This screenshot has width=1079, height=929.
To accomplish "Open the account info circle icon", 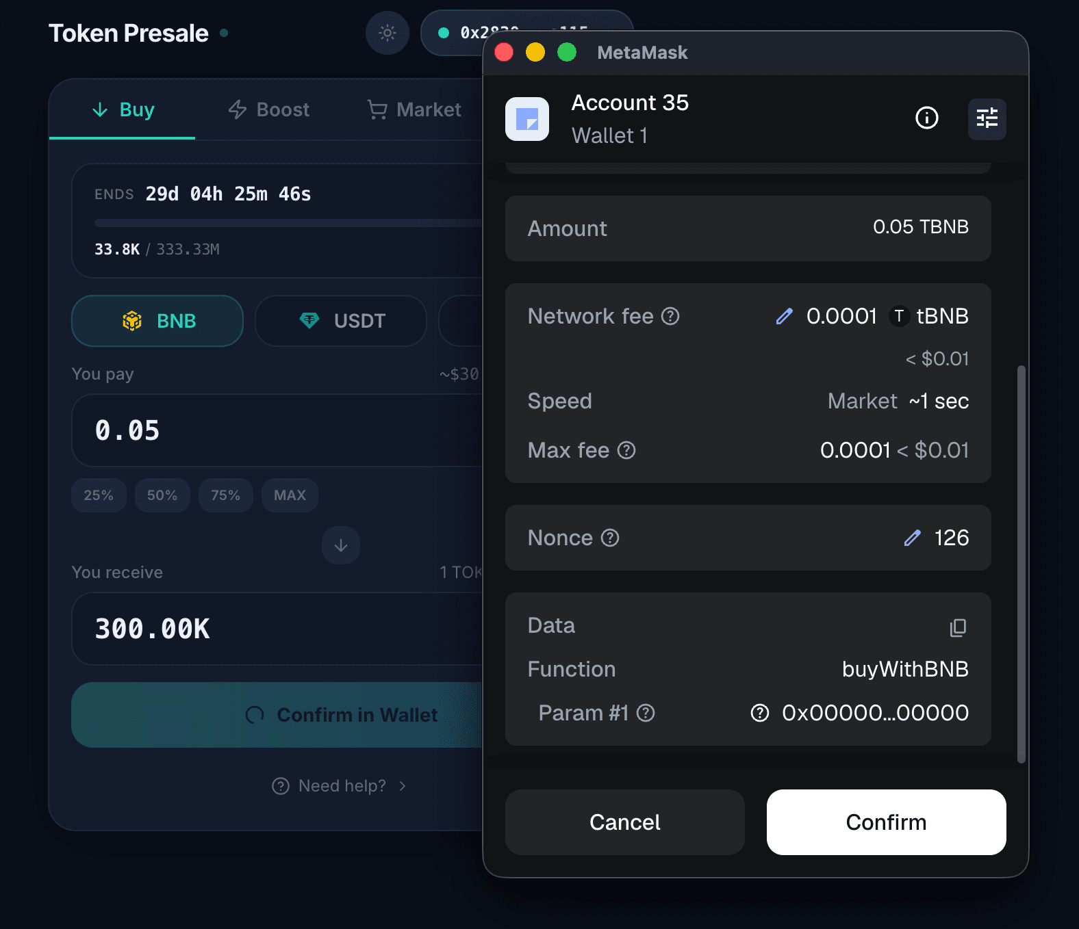I will point(926,118).
